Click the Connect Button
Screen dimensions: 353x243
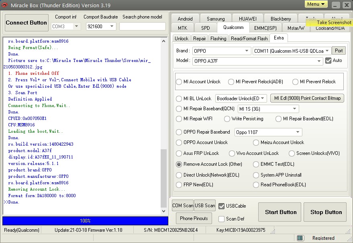click(x=27, y=23)
